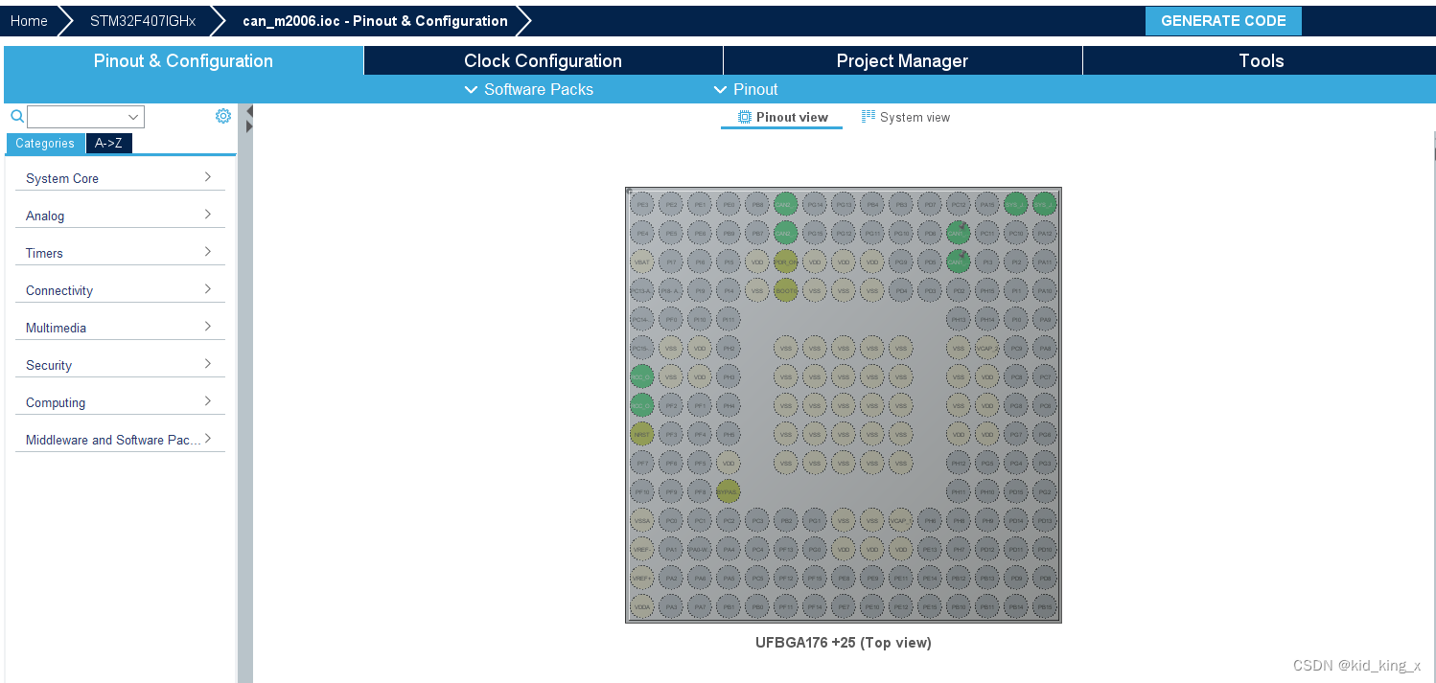Click pin PA15 on the chip
This screenshot has height=683, width=1436.
pyautogui.click(x=987, y=204)
